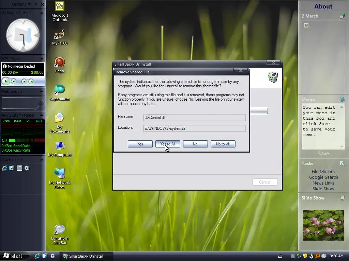Click the Show Desktop icon in sidebar Quick Launch

pyautogui.click(x=19, y=168)
